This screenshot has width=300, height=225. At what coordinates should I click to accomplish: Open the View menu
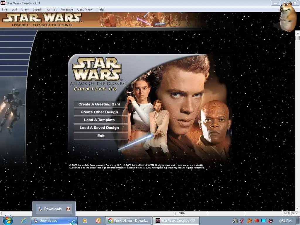click(x=25, y=9)
